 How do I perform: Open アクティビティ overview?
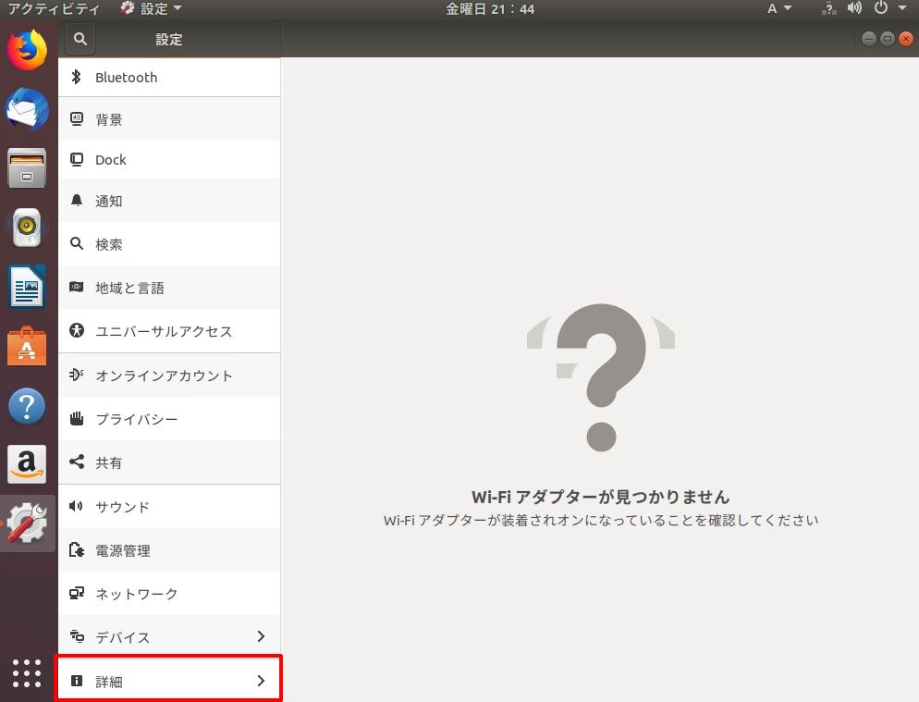coord(54,9)
